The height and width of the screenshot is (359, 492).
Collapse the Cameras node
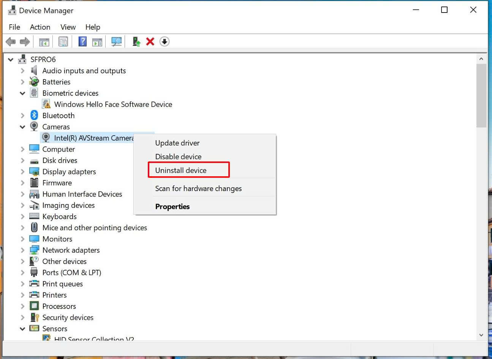click(22, 127)
